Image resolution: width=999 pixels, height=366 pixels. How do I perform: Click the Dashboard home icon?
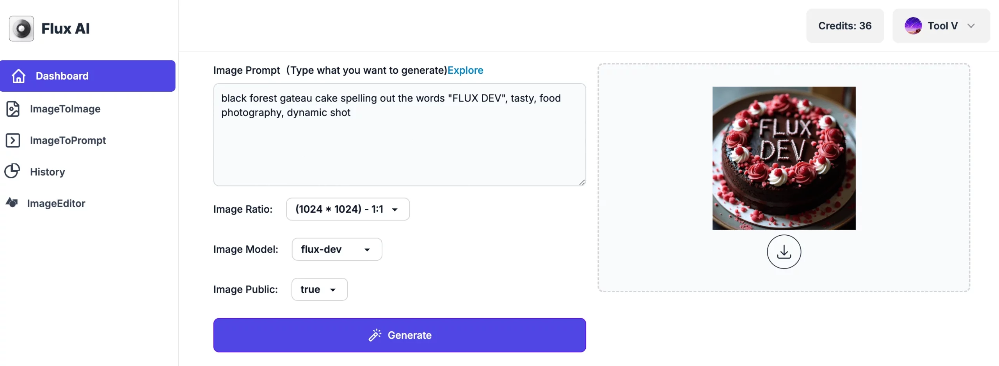click(18, 76)
